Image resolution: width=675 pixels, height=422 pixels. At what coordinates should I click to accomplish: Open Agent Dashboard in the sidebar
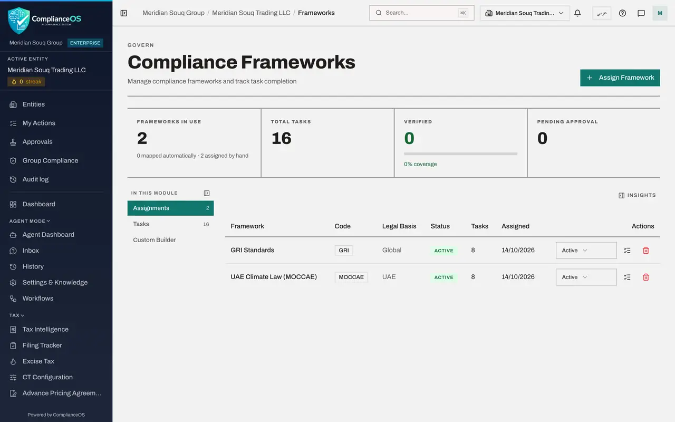56,235
